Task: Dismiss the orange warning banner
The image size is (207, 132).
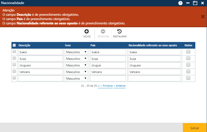Action: click(203, 17)
